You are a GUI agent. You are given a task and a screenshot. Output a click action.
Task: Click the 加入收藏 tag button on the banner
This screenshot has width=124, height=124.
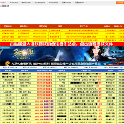pos(117,52)
